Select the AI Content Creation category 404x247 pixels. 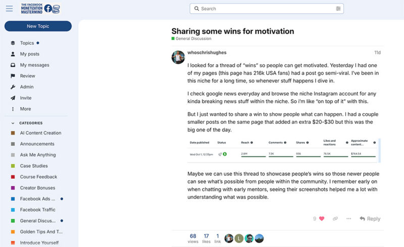click(40, 133)
